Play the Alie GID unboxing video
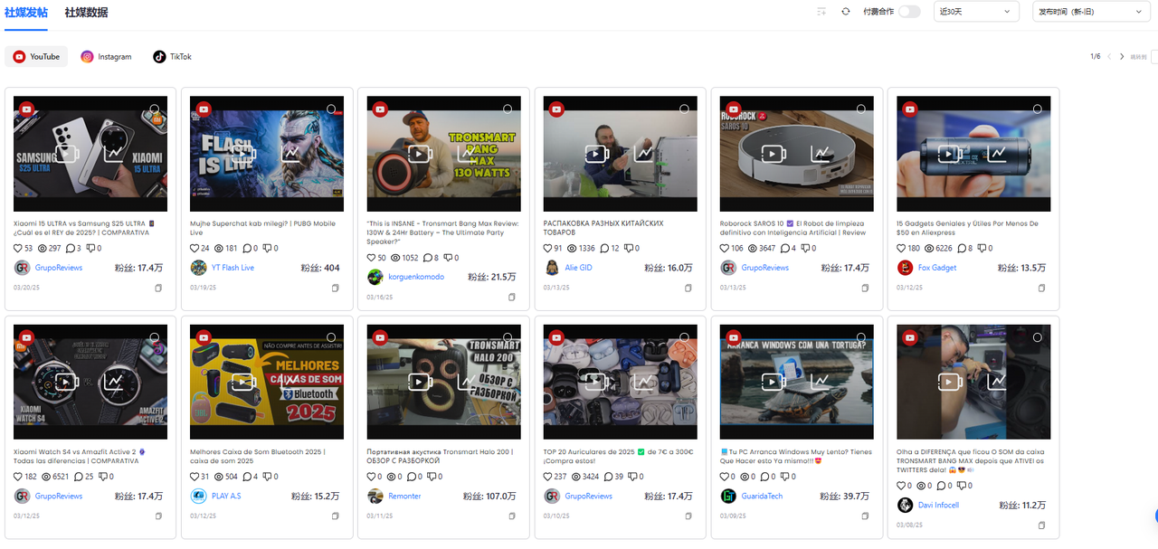The height and width of the screenshot is (549, 1158). (596, 154)
